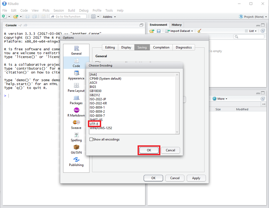
Task: Click encoding list scrollbar down arrow
Action: point(177,132)
